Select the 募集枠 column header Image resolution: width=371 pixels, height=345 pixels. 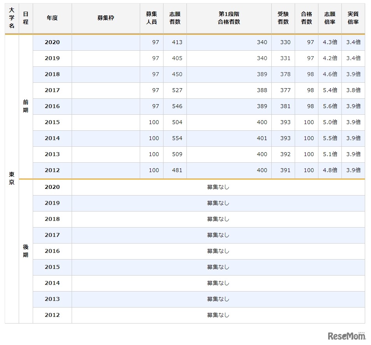105,18
